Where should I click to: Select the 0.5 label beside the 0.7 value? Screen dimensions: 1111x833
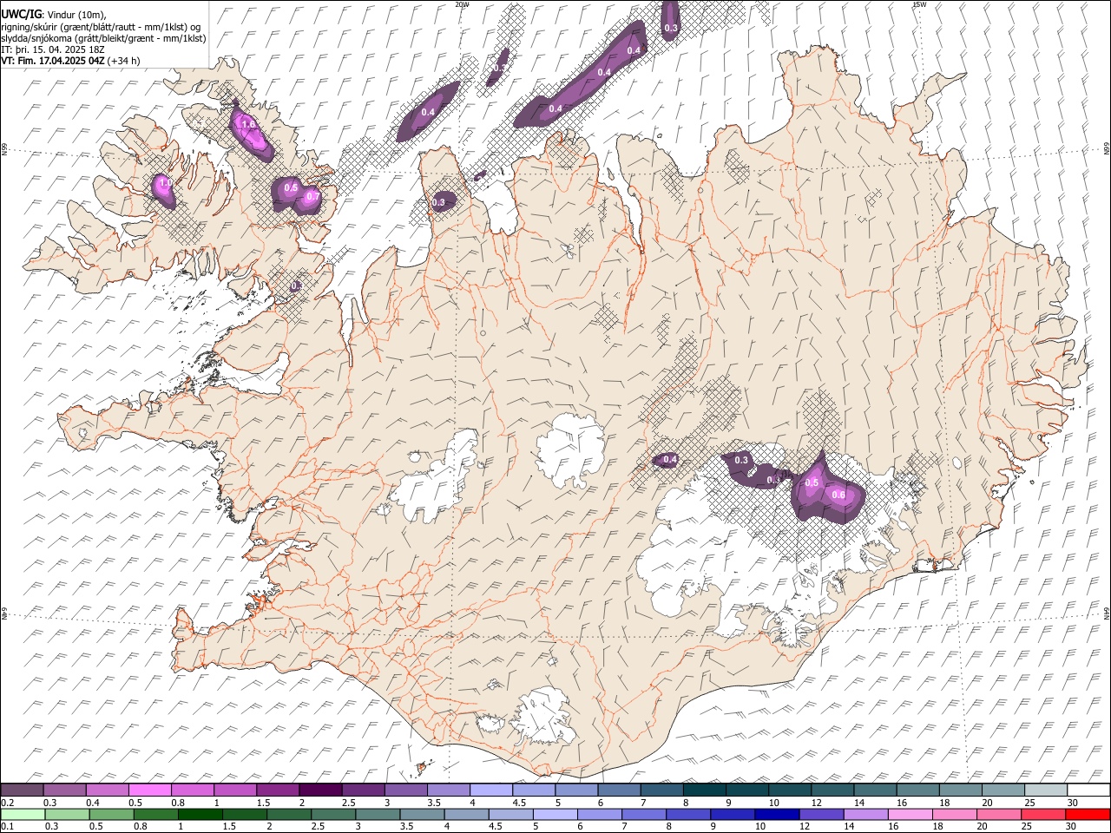pyautogui.click(x=292, y=187)
